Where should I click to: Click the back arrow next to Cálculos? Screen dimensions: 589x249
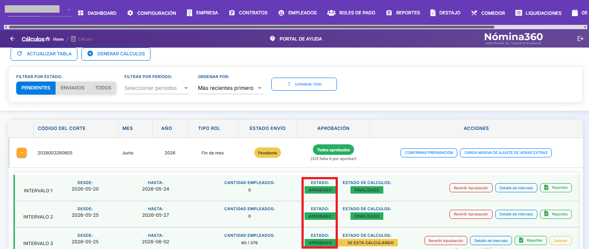tap(12, 39)
